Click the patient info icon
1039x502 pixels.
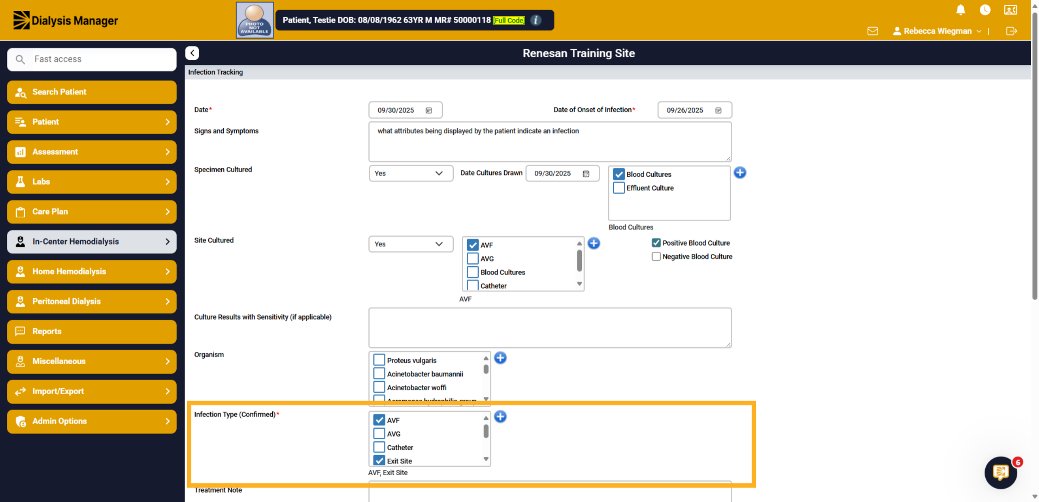[x=536, y=20]
